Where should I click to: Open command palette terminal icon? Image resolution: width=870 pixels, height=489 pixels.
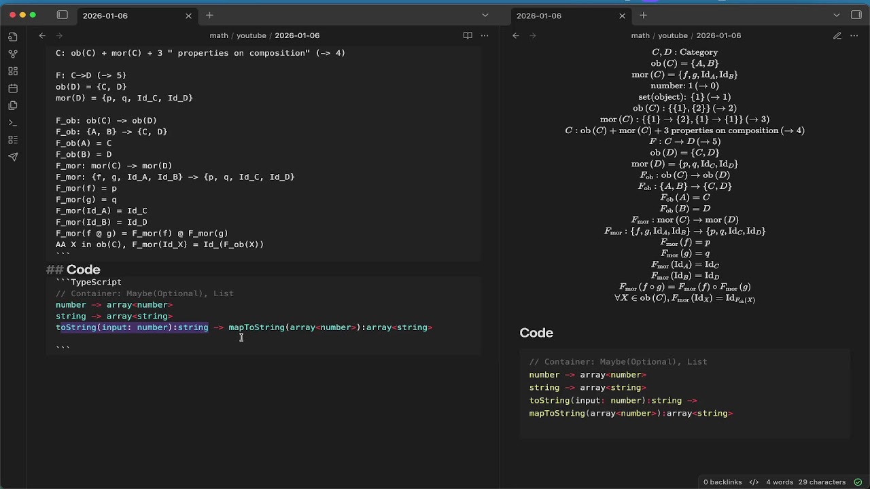point(13,123)
